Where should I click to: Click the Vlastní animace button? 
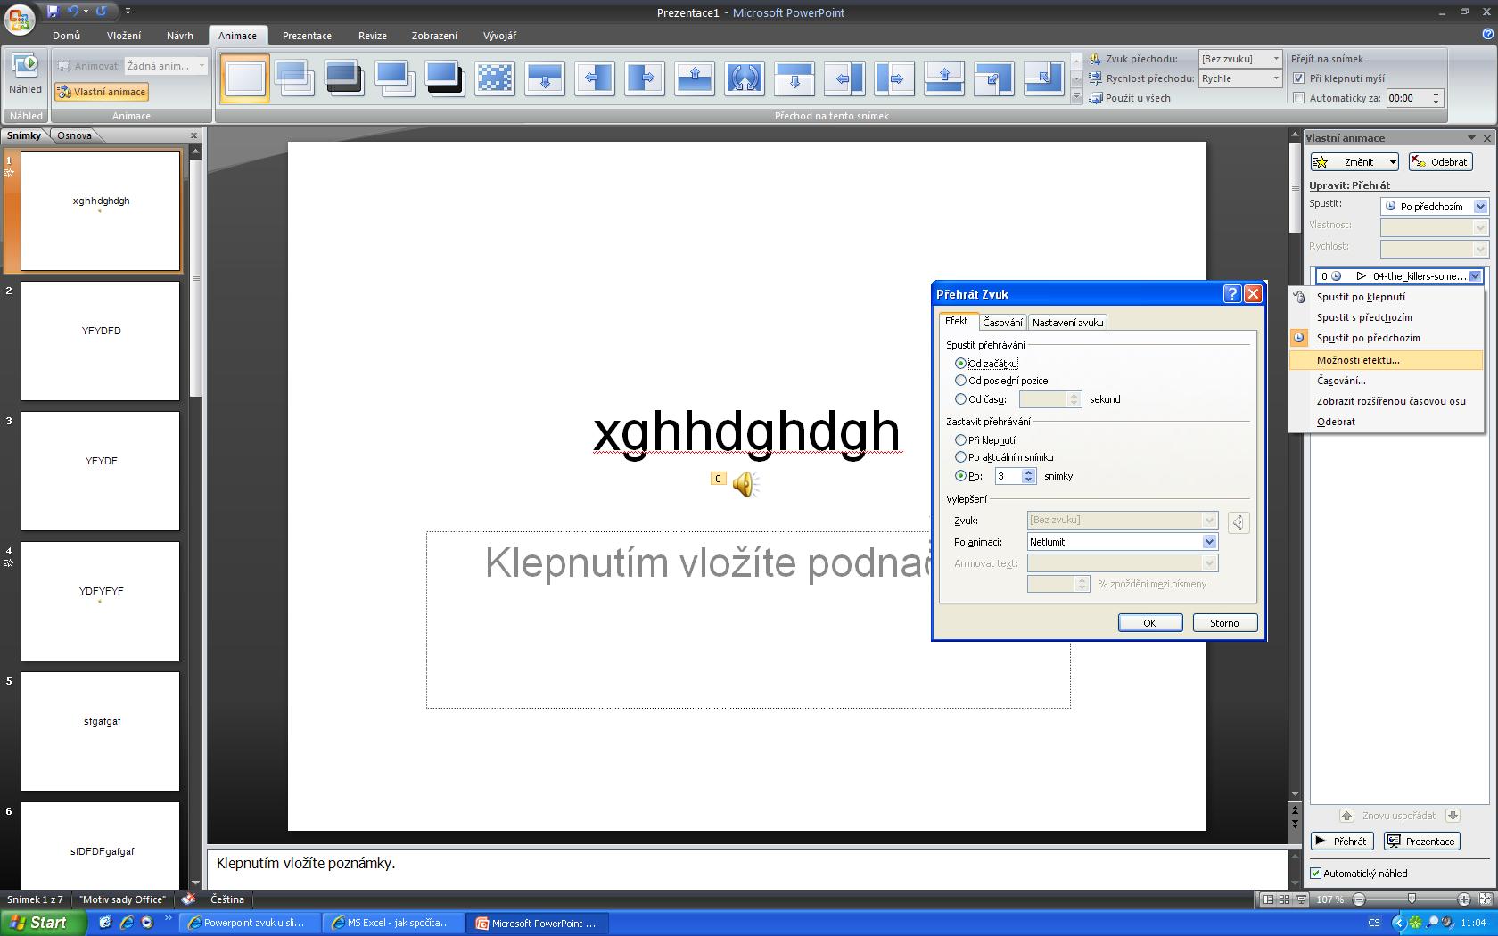coord(101,92)
